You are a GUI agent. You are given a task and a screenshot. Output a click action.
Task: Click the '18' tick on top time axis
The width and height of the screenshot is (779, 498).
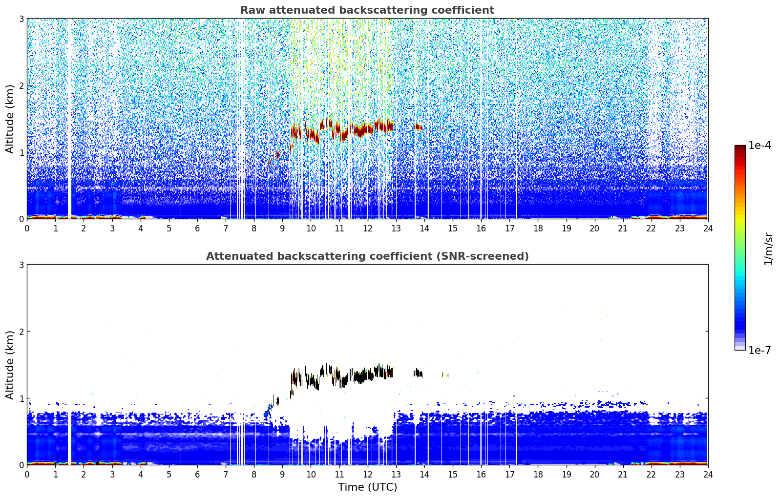[x=538, y=228]
